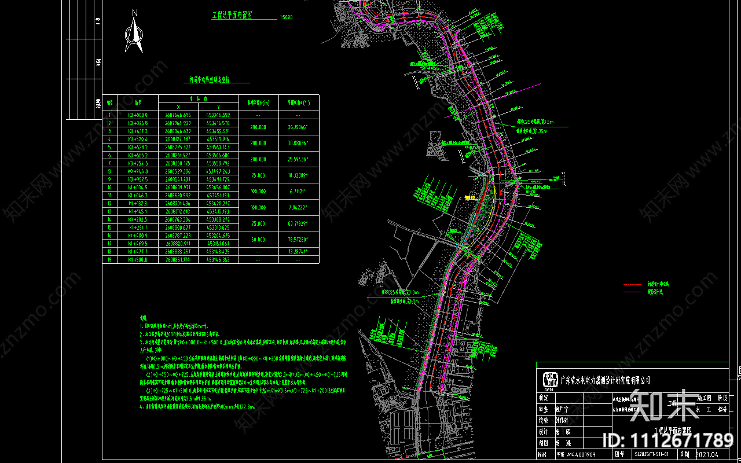This screenshot has height=463, width=741.
Task: Click the table column header 'X'
Action: pos(178,107)
